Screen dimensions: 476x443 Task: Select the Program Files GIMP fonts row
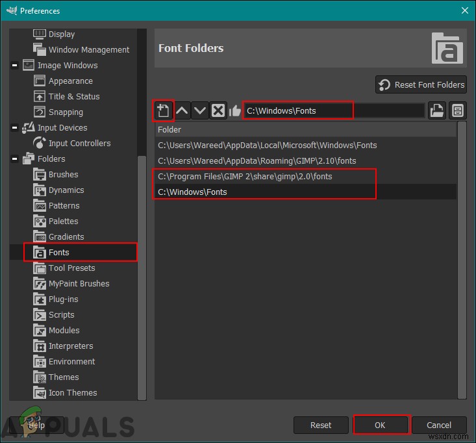(x=305, y=177)
